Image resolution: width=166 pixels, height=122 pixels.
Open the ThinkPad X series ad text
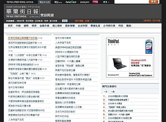pyautogui.click(x=141, y=63)
